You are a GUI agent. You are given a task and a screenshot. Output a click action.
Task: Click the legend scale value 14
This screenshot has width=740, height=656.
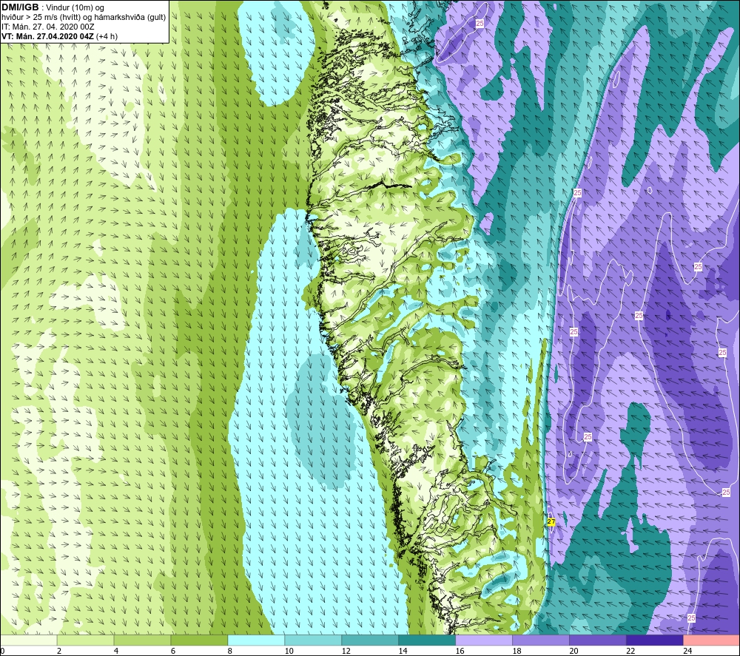[403, 651]
